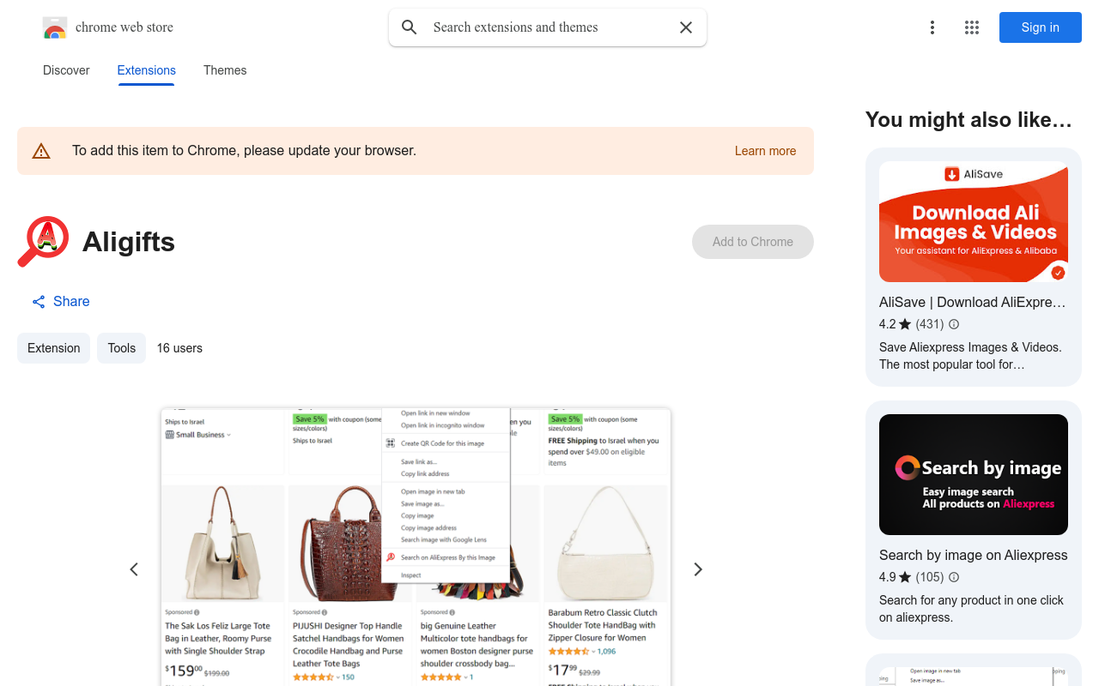Open the AliSave promo thumbnail
The width and height of the screenshot is (1099, 686).
point(974,221)
